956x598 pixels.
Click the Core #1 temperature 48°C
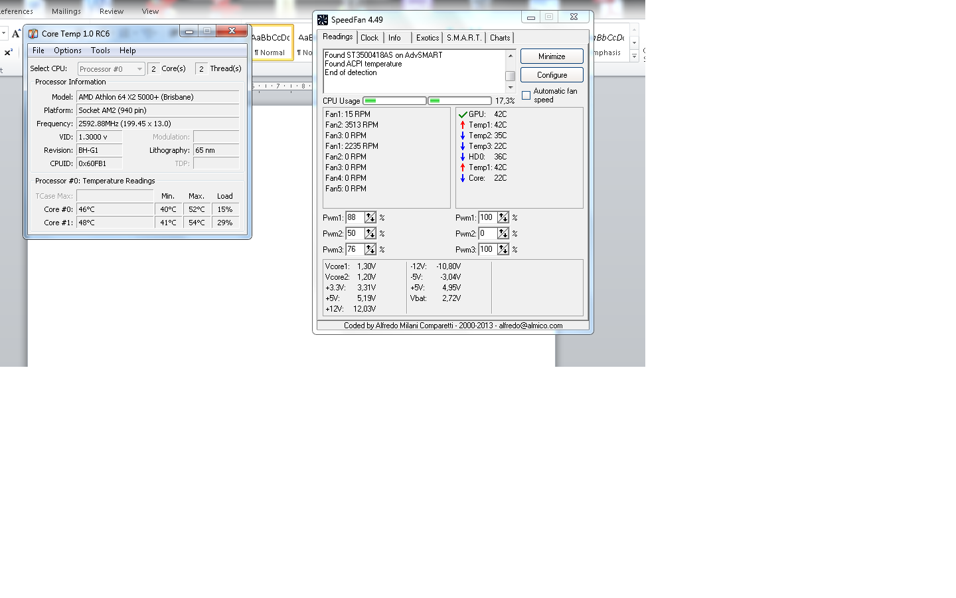point(115,223)
